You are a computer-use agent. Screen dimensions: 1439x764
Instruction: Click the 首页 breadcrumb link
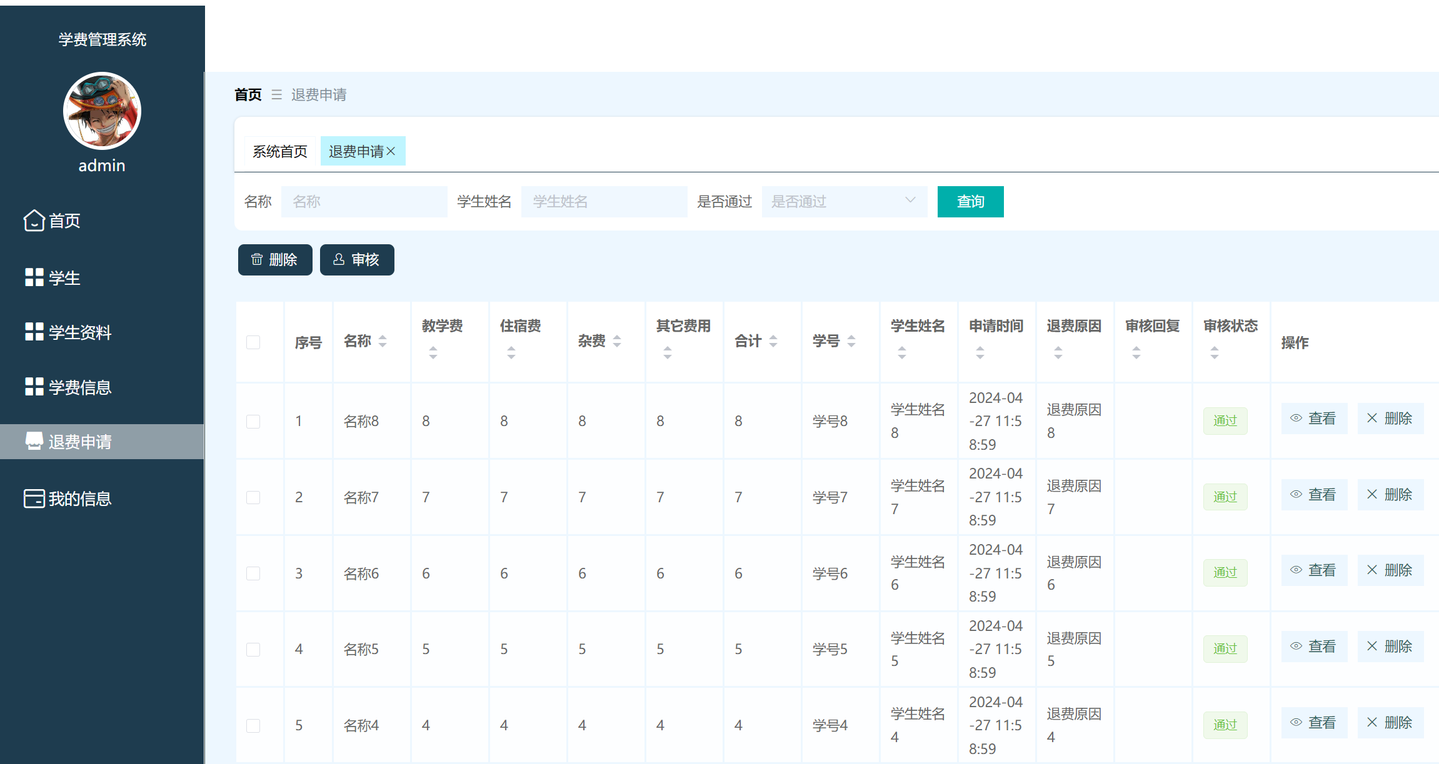point(248,95)
